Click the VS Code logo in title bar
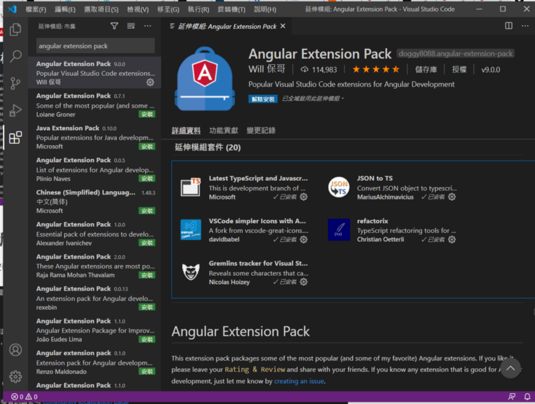This screenshot has width=535, height=404. (12, 9)
